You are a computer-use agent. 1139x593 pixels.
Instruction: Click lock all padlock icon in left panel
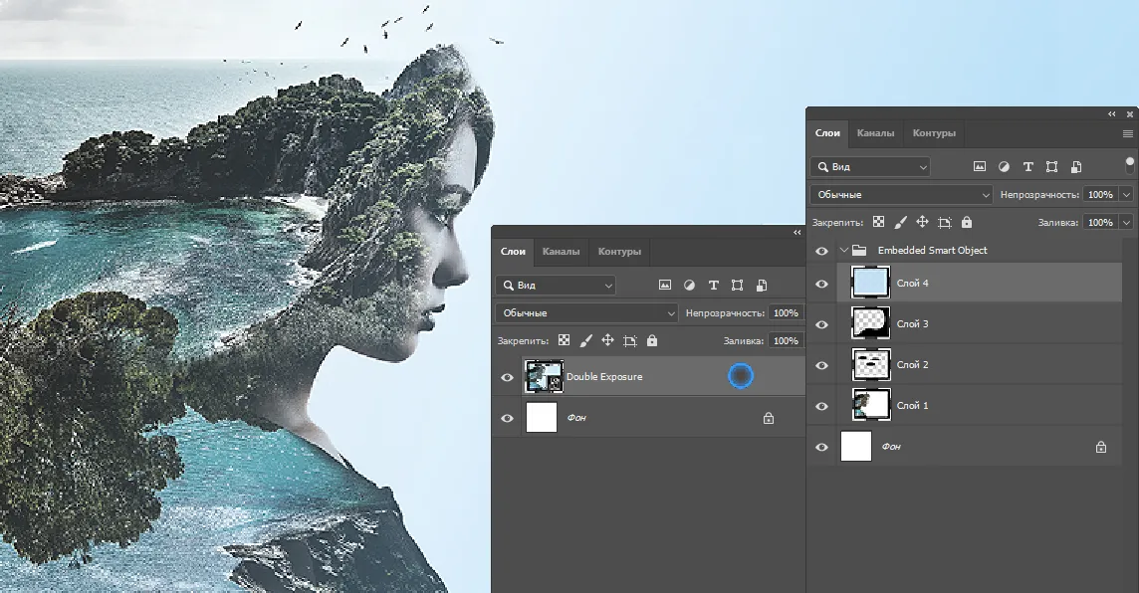pyautogui.click(x=652, y=341)
